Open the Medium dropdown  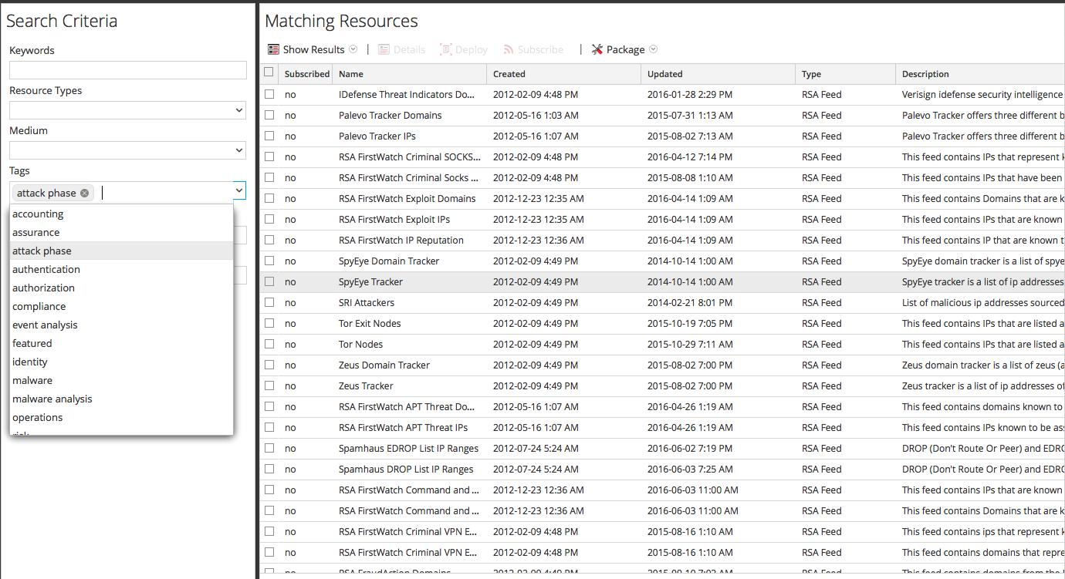tap(127, 150)
